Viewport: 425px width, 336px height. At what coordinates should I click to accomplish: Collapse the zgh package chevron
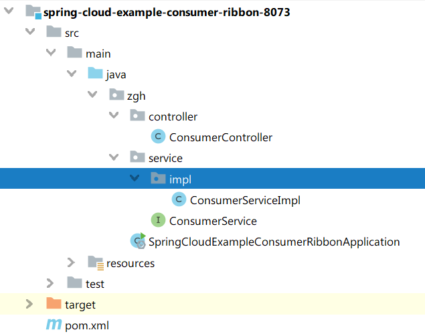(x=93, y=94)
